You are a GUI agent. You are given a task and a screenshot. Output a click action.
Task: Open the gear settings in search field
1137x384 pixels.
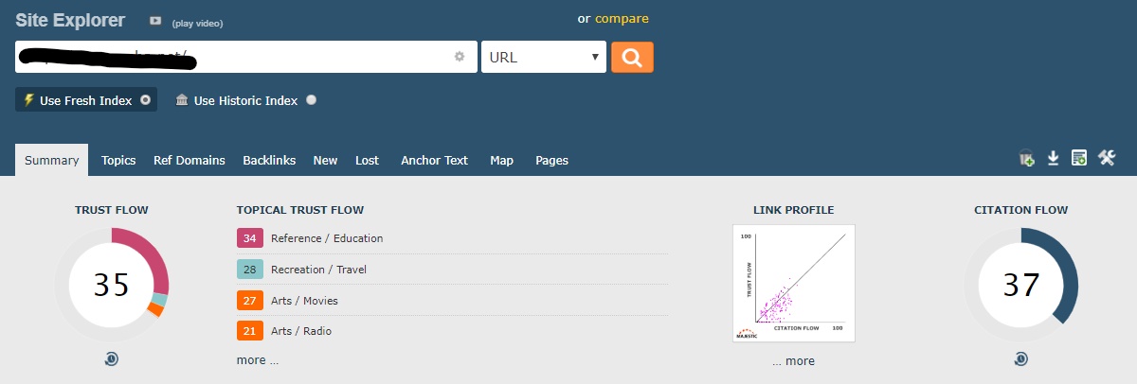tap(460, 57)
